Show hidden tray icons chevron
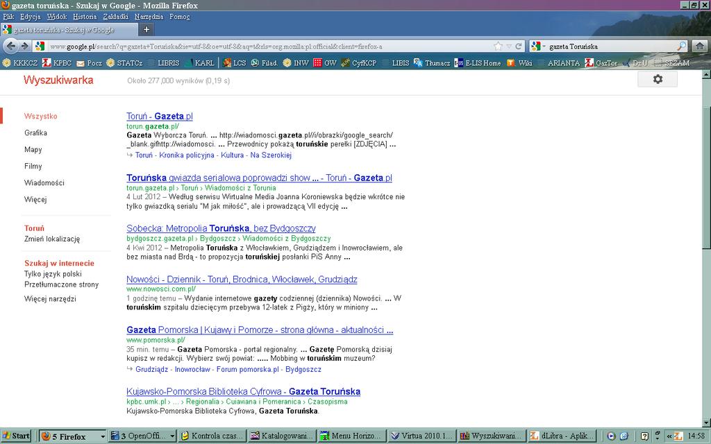Image resolution: width=711 pixels, height=444 pixels. [669, 436]
